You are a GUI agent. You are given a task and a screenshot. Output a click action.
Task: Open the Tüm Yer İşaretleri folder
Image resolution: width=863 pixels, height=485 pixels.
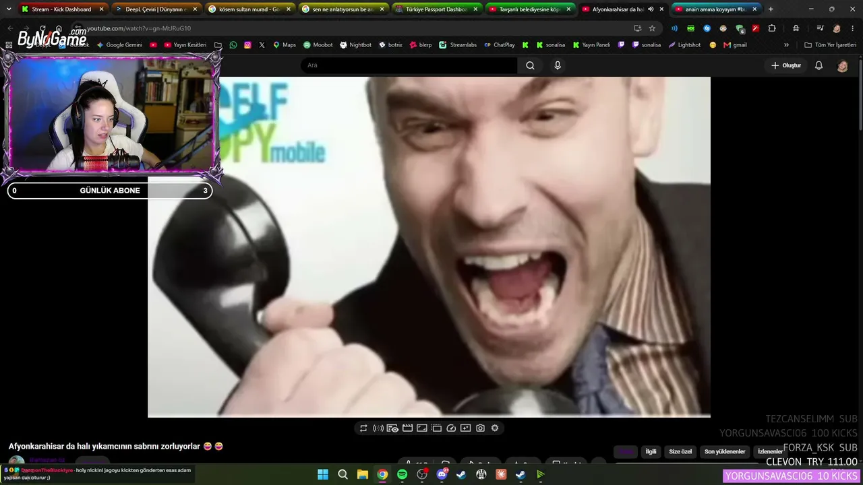pyautogui.click(x=830, y=45)
